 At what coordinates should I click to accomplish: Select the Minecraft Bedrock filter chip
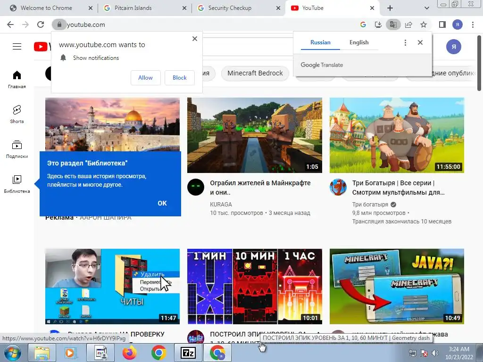(x=255, y=73)
